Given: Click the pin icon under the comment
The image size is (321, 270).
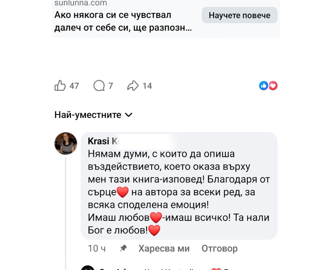Looking at the screenshot, I should tap(123, 248).
